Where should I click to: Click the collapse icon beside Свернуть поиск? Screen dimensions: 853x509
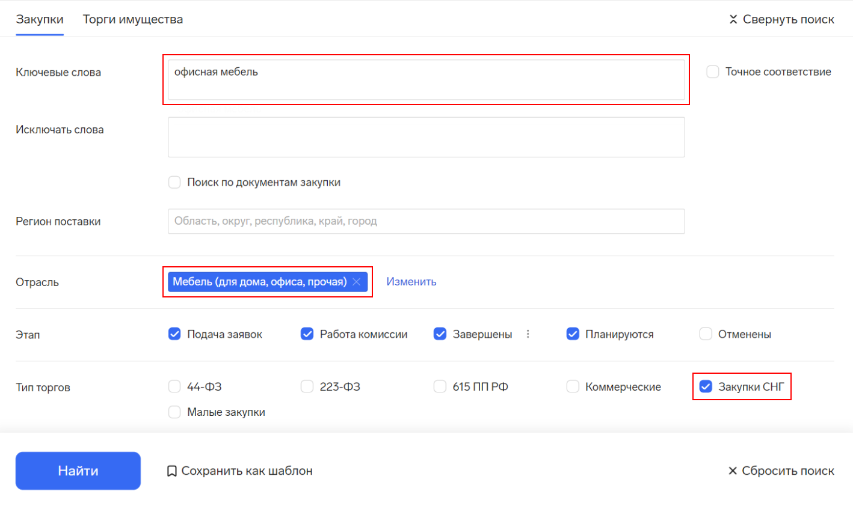(733, 19)
